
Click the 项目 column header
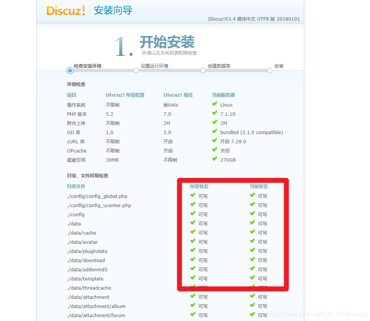pos(71,95)
